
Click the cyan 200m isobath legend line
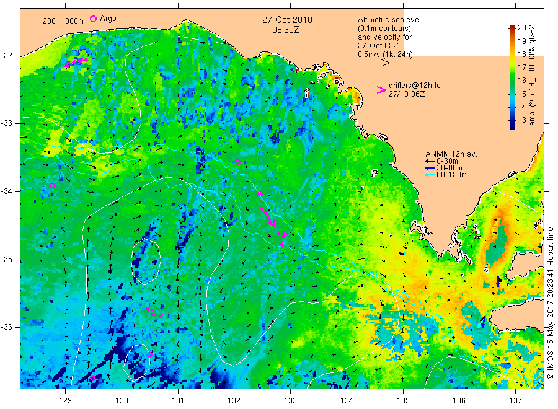click(x=51, y=27)
